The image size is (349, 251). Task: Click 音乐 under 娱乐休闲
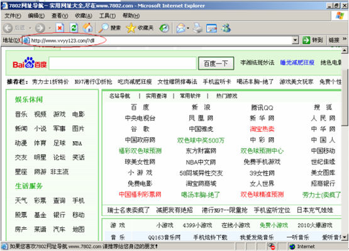[x=21, y=114]
